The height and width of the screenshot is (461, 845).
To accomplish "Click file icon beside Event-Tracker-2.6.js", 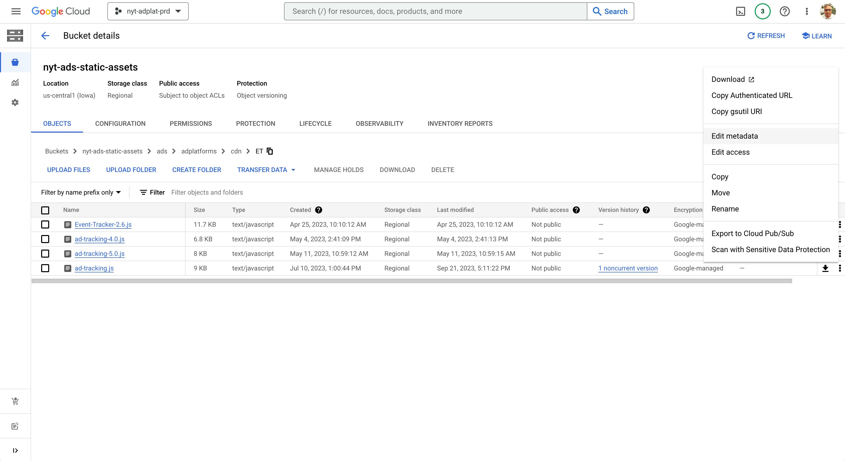I will pyautogui.click(x=67, y=224).
